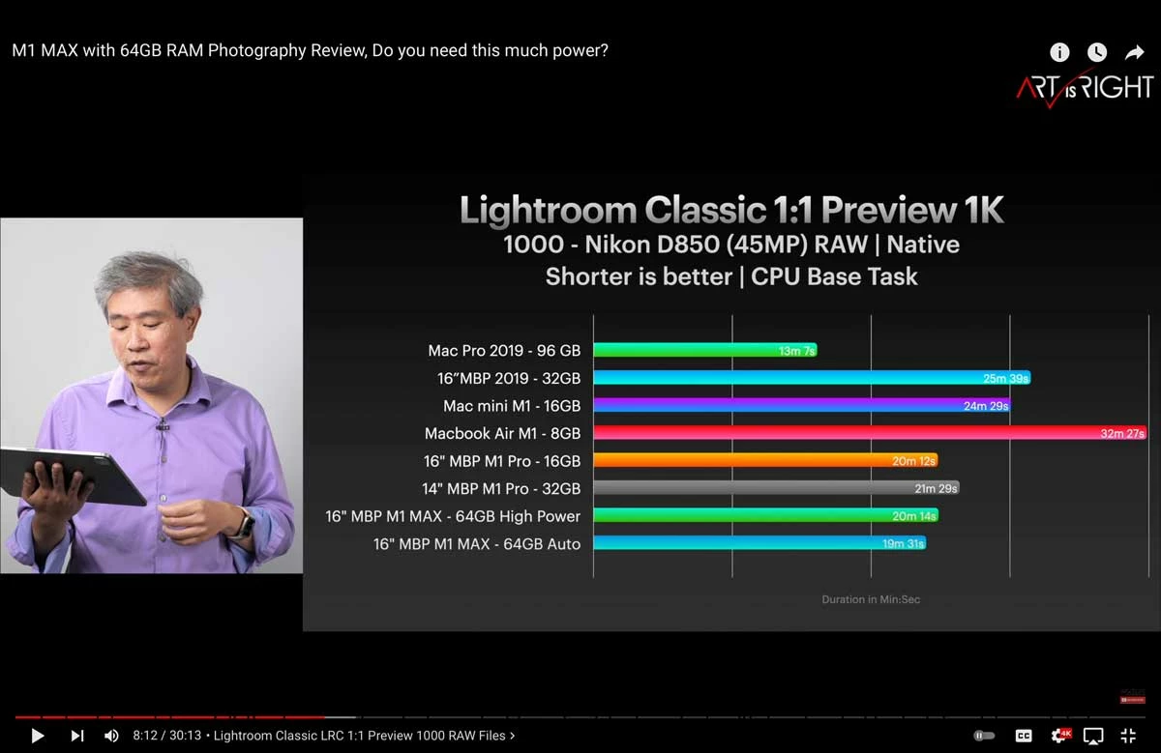Toggle the autoplay switch

984,736
